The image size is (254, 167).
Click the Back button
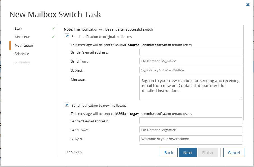pyautogui.click(x=169, y=152)
